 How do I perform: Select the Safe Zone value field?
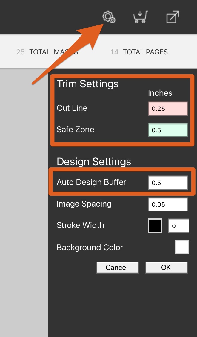(168, 130)
